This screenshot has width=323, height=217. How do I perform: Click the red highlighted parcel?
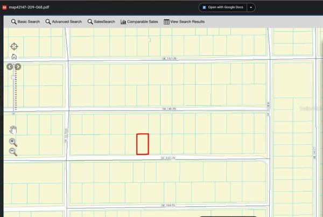(142, 144)
